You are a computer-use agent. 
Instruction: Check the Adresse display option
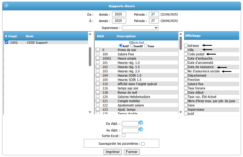click(186, 46)
